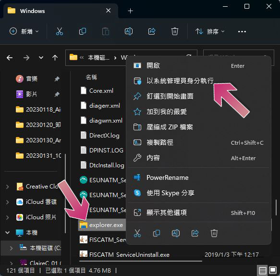The width and height of the screenshot is (280, 276).
Task: Expand the Creative Cloud tree node
Action: (8, 187)
